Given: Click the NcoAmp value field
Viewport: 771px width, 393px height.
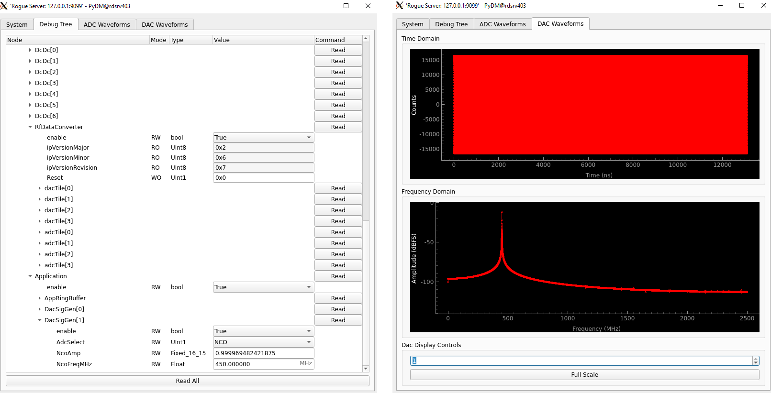Looking at the screenshot, I should 263,353.
